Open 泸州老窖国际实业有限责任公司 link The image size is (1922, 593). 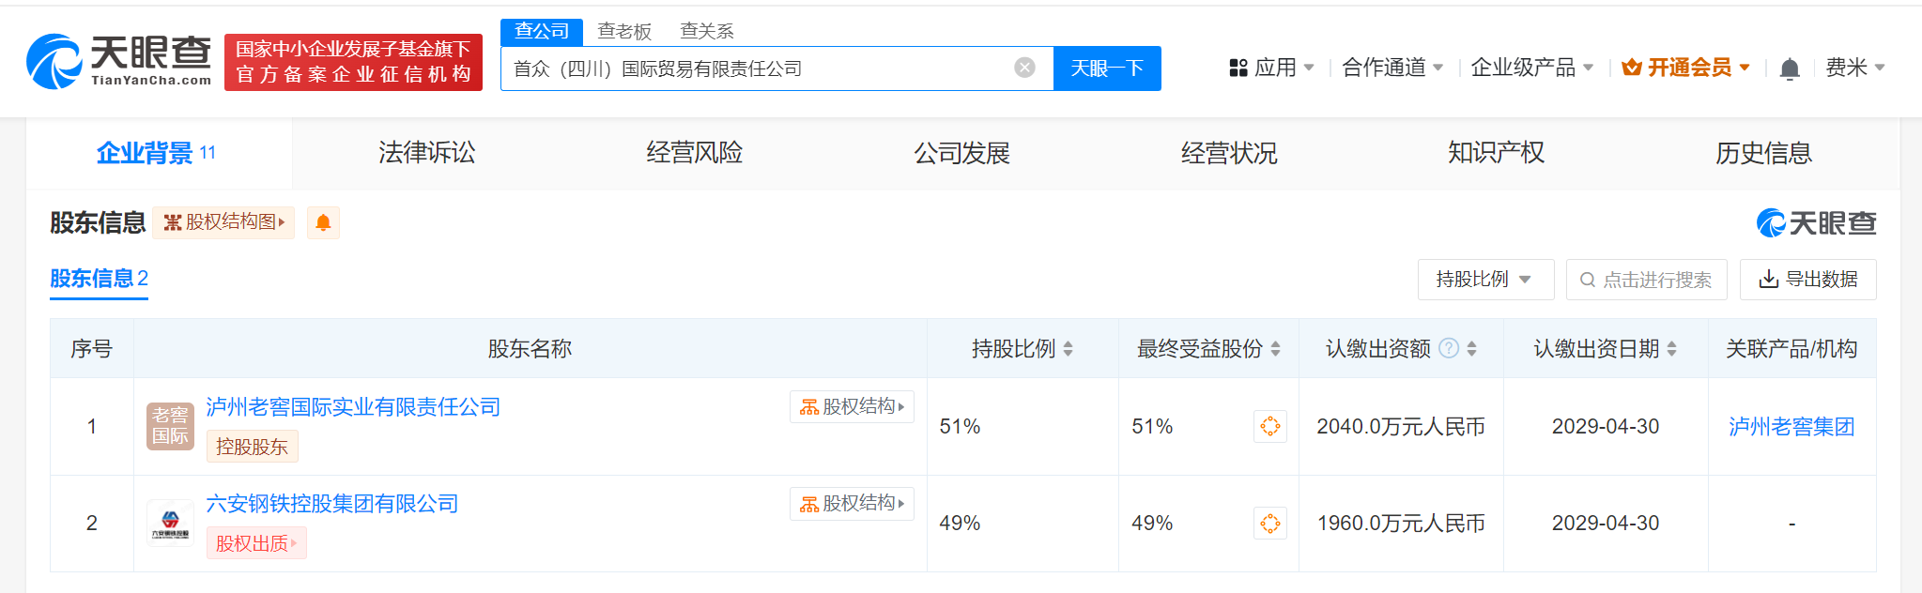click(x=353, y=407)
